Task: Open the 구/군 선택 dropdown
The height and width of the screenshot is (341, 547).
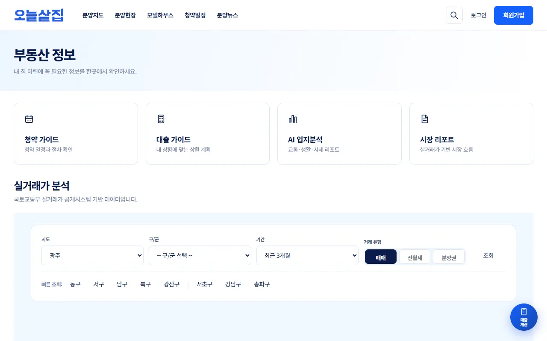Action: (200, 255)
